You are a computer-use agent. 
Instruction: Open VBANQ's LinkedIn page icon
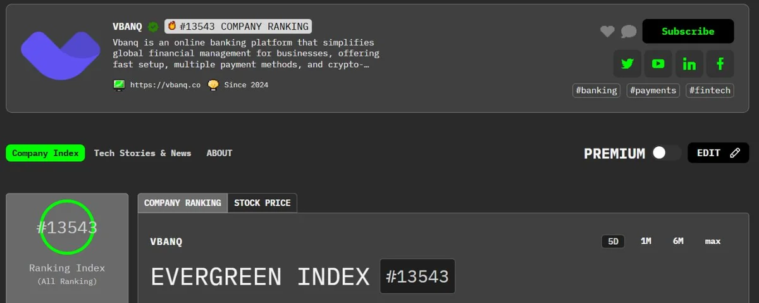pyautogui.click(x=689, y=64)
